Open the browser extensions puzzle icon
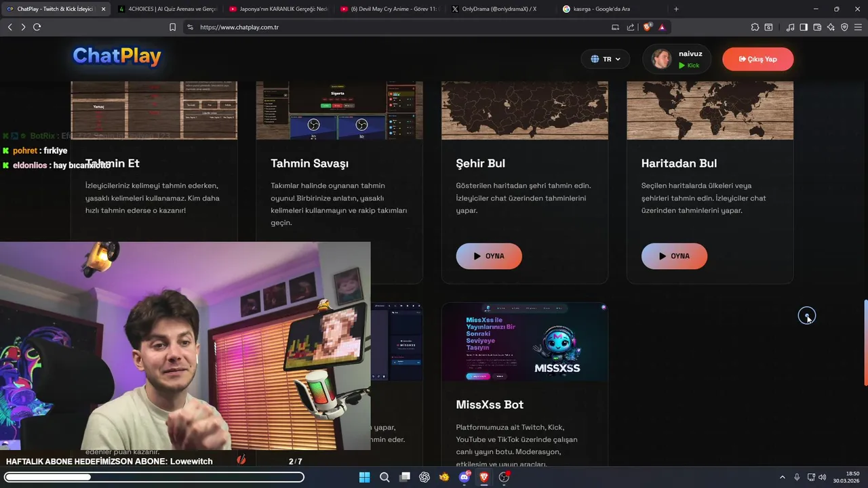 click(755, 27)
